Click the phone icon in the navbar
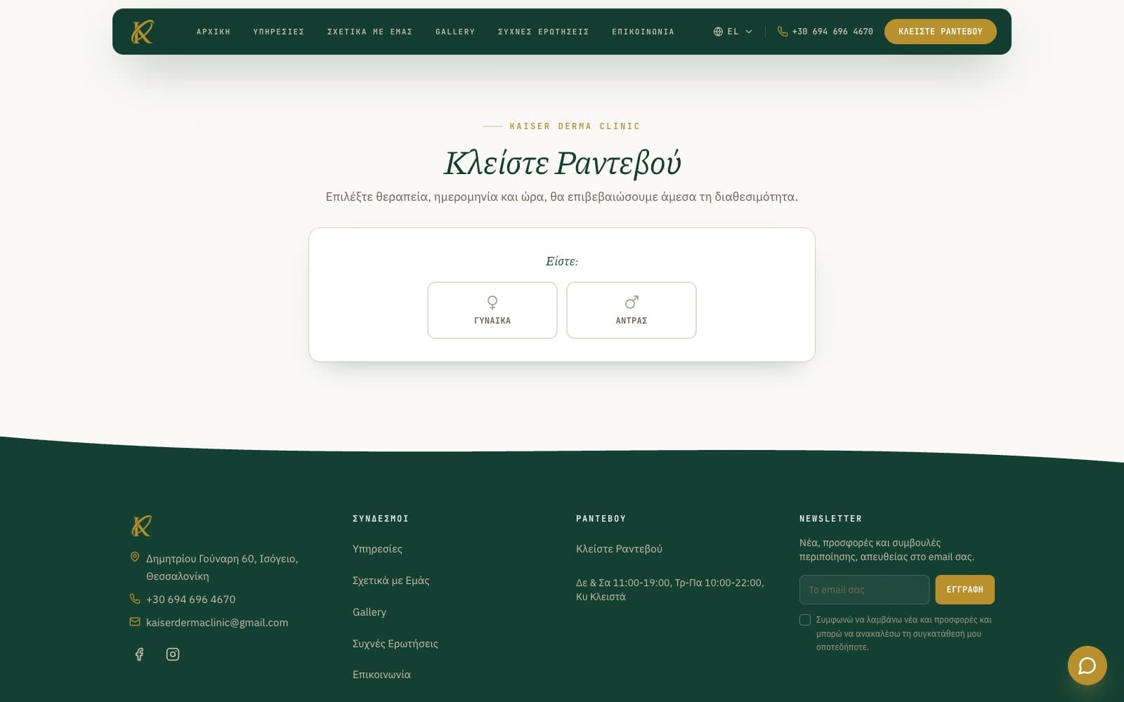This screenshot has width=1124, height=702. [x=782, y=32]
